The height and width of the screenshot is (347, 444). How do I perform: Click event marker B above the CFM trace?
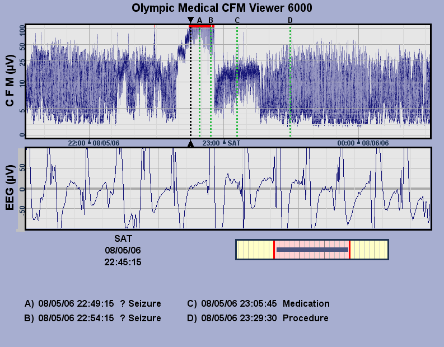pos(211,20)
